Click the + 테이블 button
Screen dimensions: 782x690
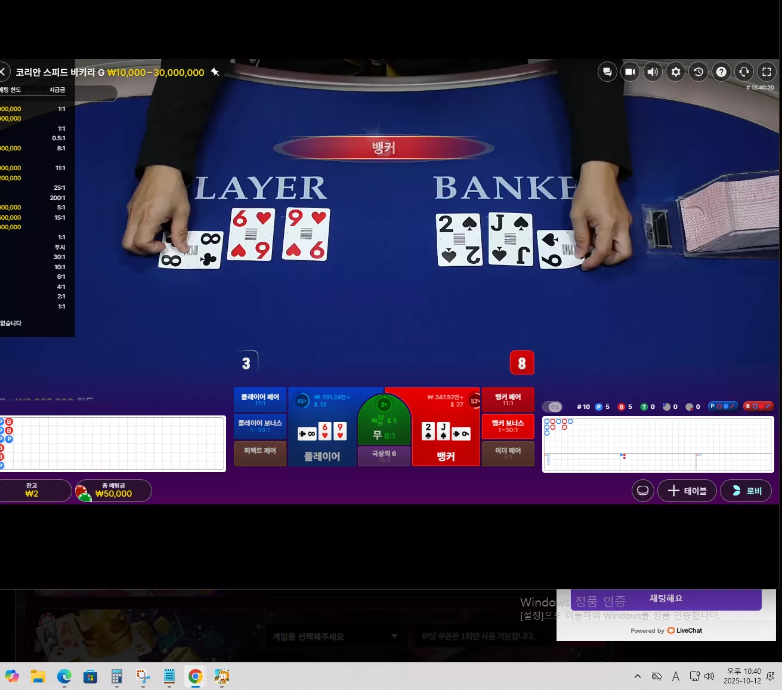point(687,491)
